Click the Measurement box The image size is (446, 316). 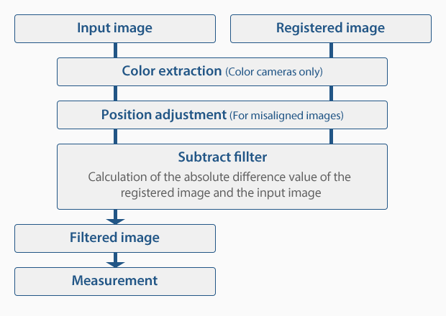115,282
